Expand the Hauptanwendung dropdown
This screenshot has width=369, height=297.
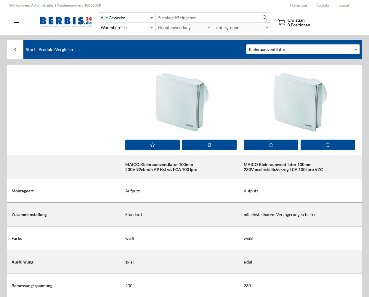184,28
